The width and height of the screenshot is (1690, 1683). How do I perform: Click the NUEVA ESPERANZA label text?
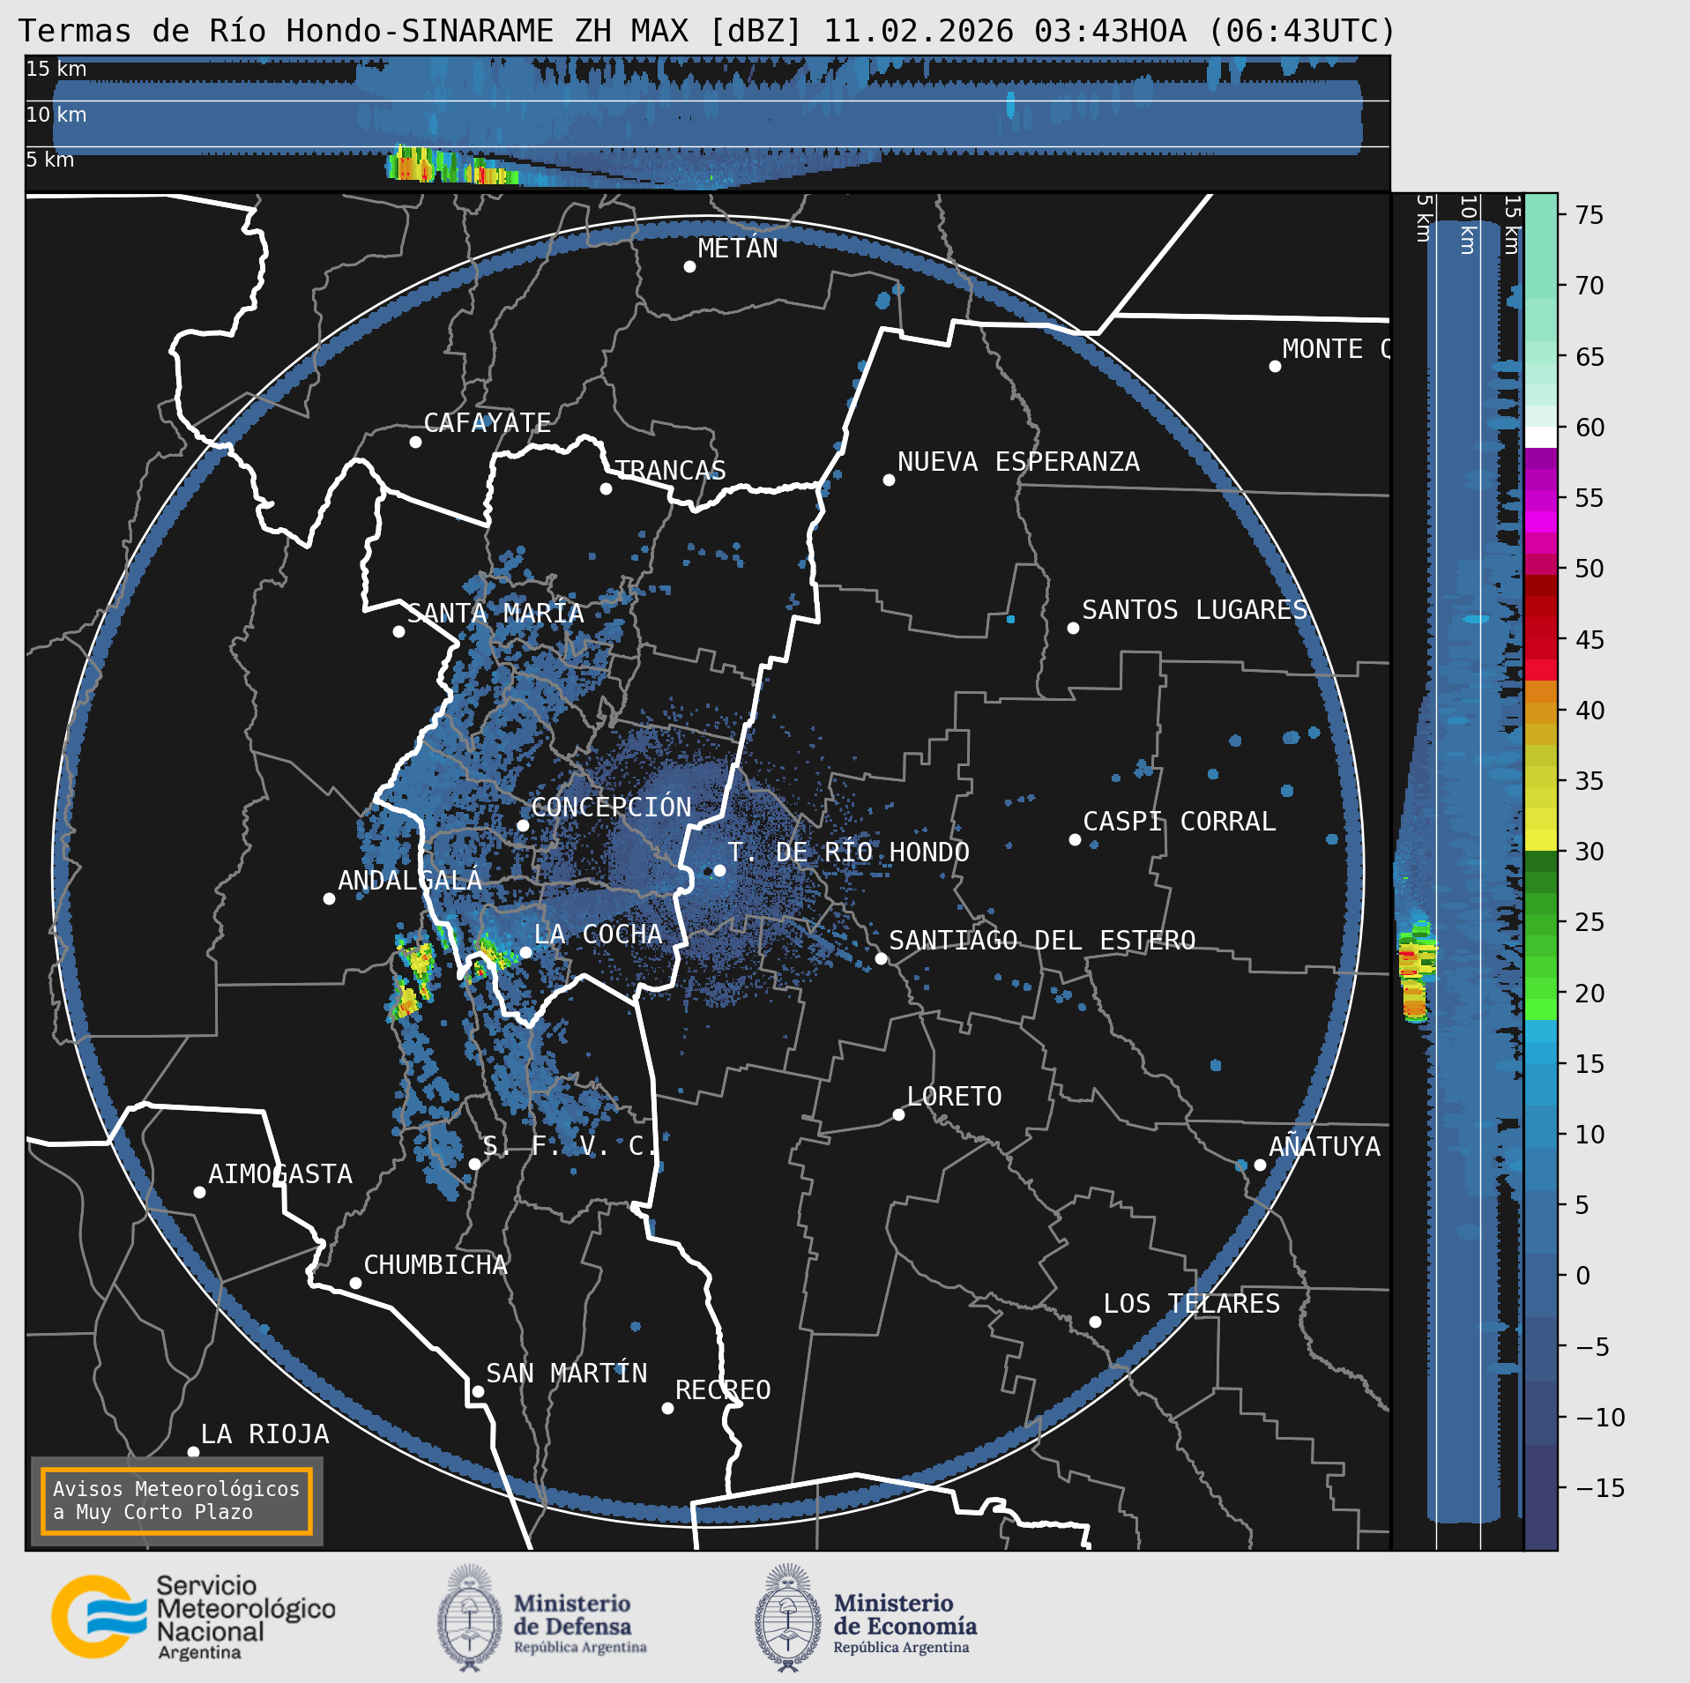tap(1018, 462)
